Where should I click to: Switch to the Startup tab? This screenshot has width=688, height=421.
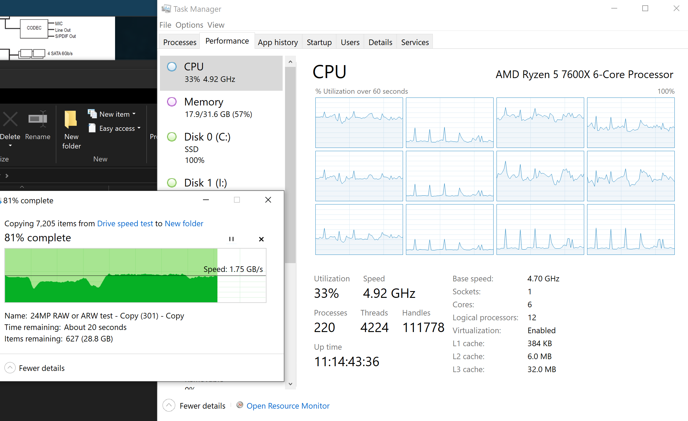[319, 42]
